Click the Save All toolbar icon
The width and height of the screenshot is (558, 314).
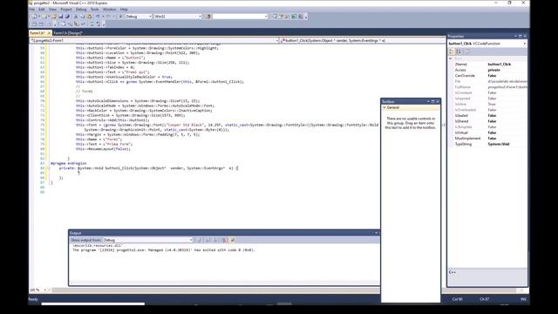[67, 17]
